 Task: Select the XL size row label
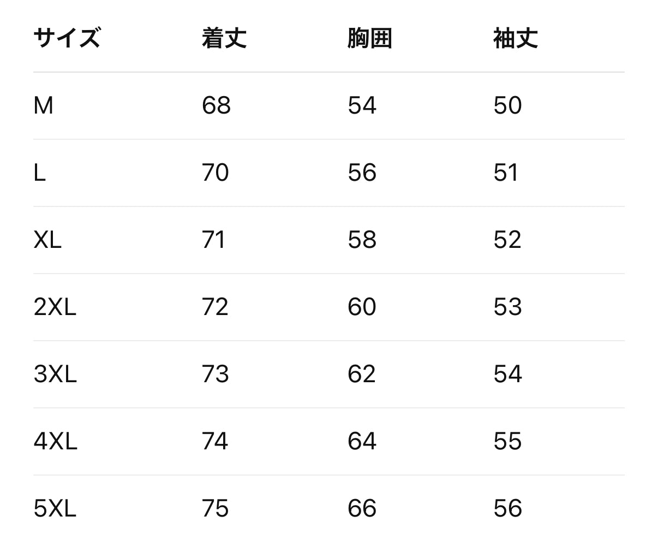(47, 240)
